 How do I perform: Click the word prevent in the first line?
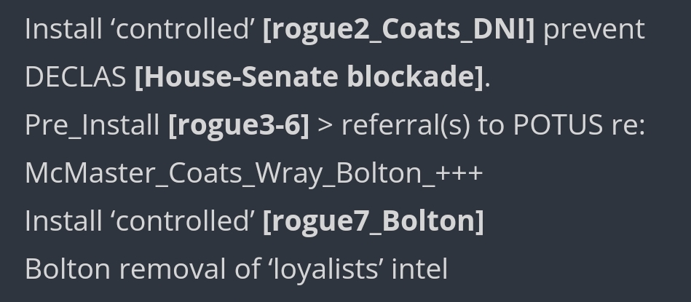click(x=594, y=31)
